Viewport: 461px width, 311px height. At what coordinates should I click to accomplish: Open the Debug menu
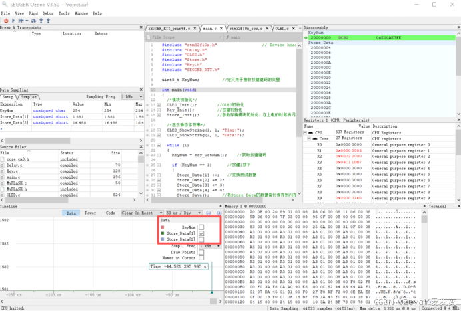tap(48, 13)
